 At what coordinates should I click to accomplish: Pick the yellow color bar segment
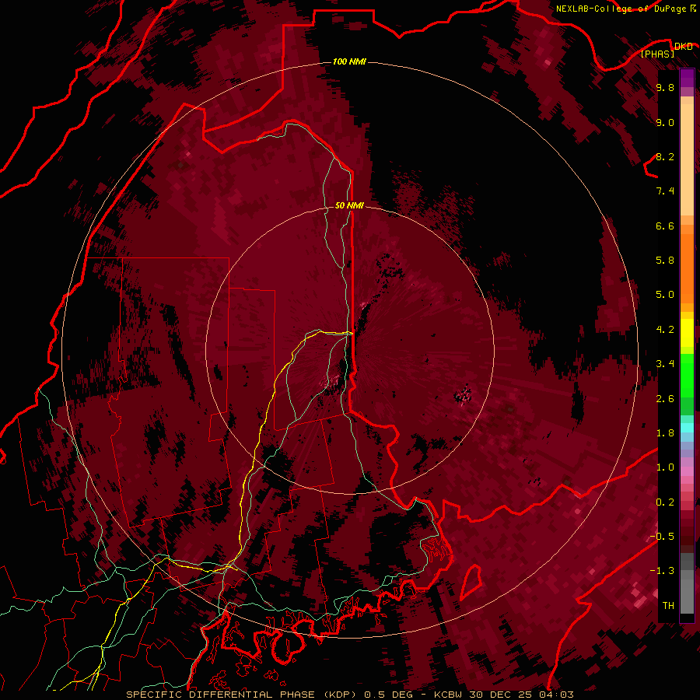[687, 333]
